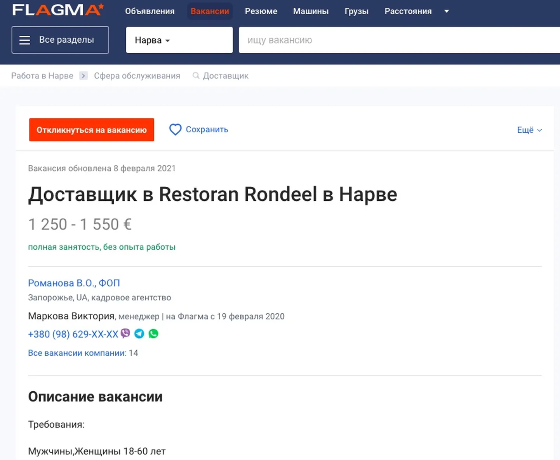
Task: Click the vacancy title Доставщик в Restoran Rondeel
Action: coord(212,194)
